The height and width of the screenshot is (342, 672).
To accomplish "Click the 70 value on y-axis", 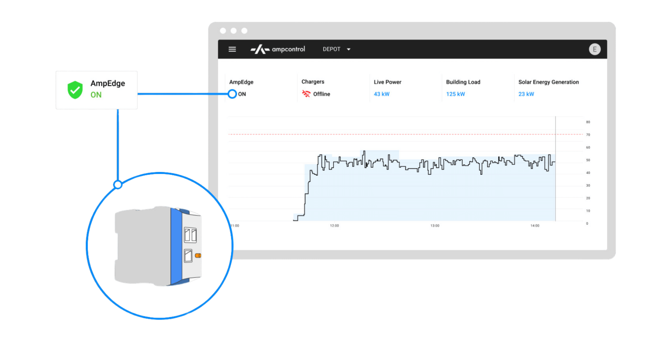I will pos(588,135).
